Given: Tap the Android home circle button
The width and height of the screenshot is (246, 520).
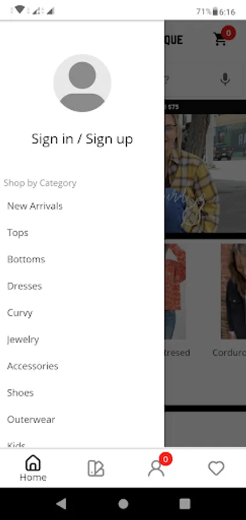Looking at the screenshot, I should pos(123,504).
